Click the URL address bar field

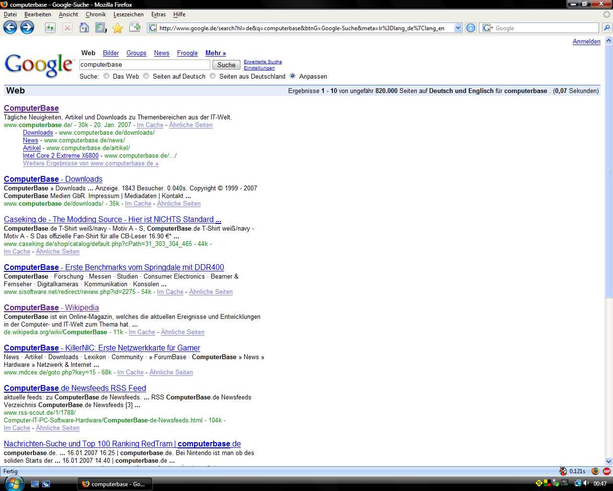coord(306,28)
